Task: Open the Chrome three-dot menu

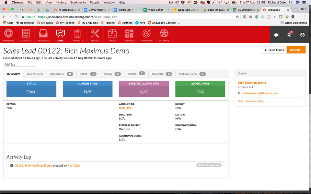Action: click(x=305, y=17)
